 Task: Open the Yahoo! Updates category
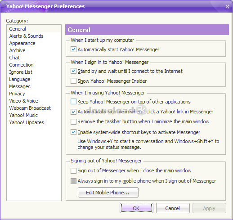pyautogui.click(x=27, y=122)
